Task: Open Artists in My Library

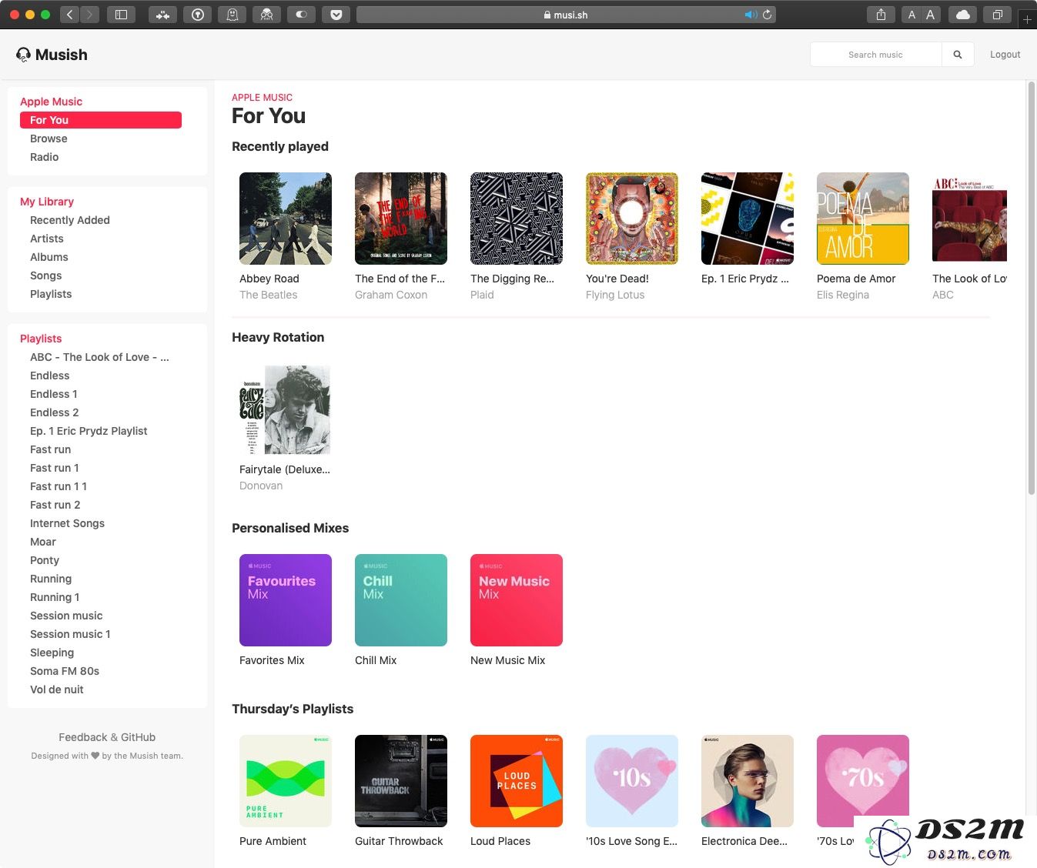Action: pyautogui.click(x=47, y=239)
